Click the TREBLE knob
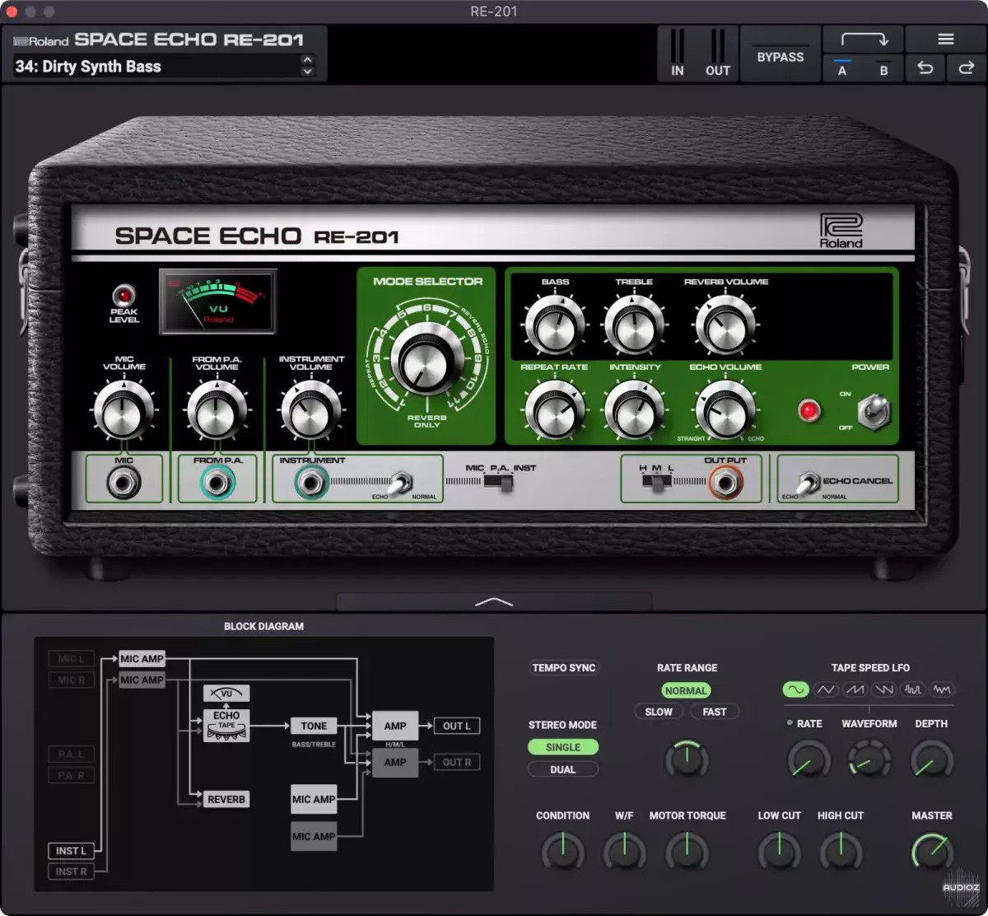Image resolution: width=988 pixels, height=916 pixels. point(634,325)
